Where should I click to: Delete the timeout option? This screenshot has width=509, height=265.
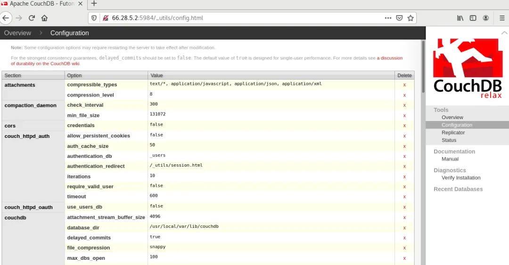coord(404,197)
